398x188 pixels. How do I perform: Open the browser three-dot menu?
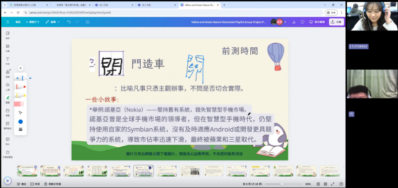pyautogui.click(x=342, y=12)
